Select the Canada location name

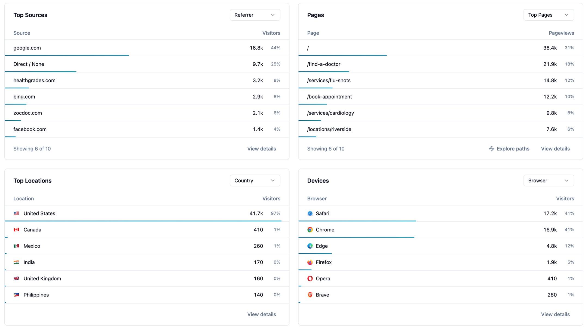pos(32,230)
